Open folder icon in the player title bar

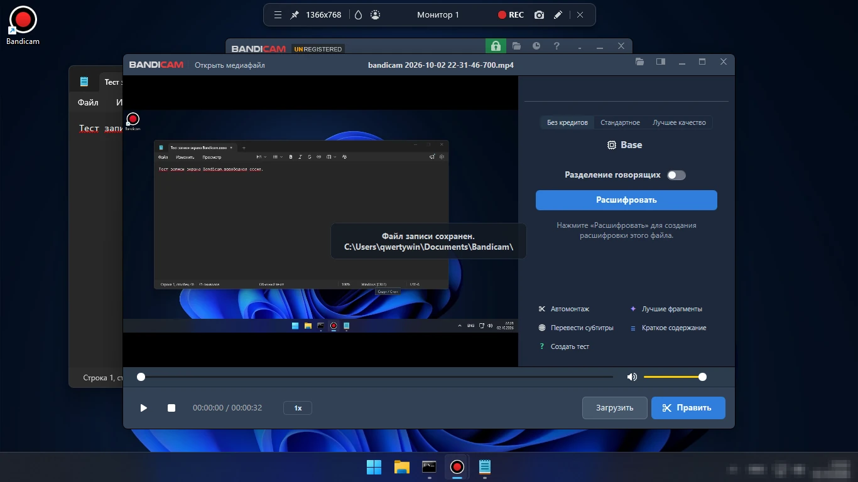tap(639, 62)
